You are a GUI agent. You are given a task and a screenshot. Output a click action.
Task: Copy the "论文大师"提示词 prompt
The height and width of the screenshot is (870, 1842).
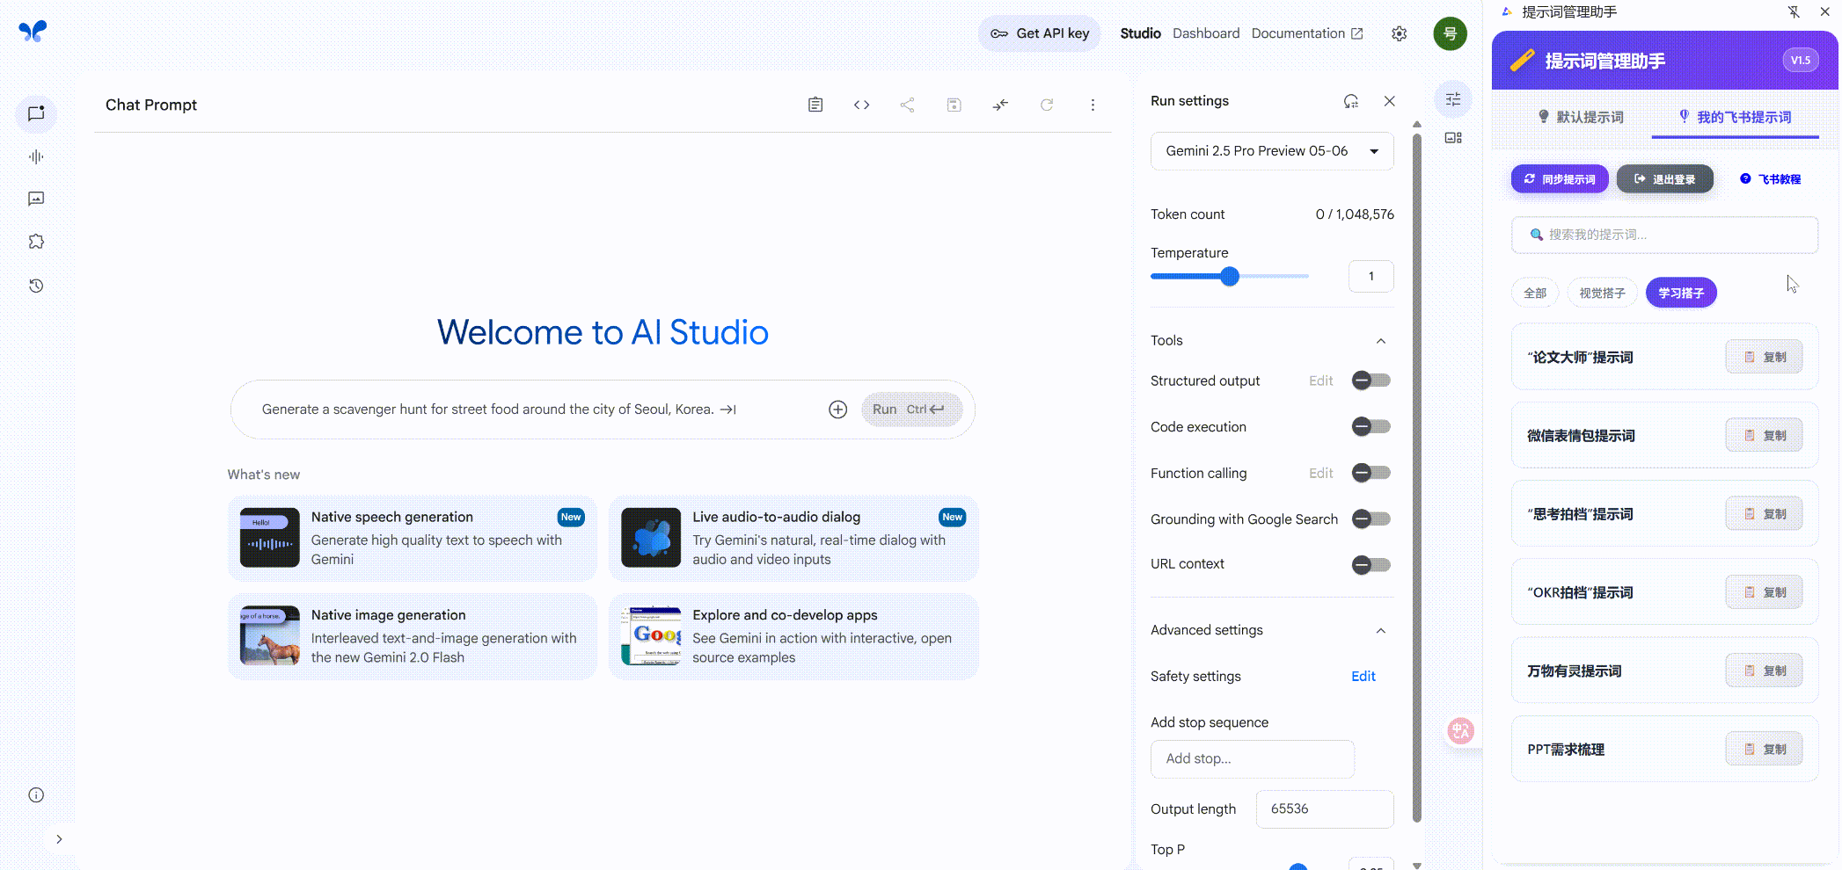coord(1764,358)
